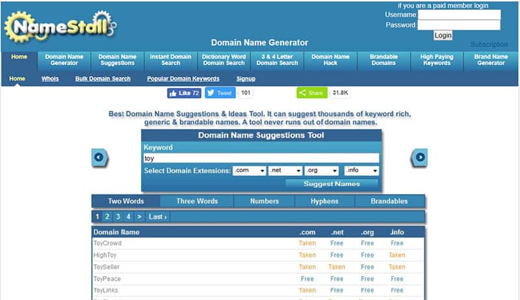Screen dimensions: 520x300
Task: Click the NameStall gear logo
Action: [60, 27]
